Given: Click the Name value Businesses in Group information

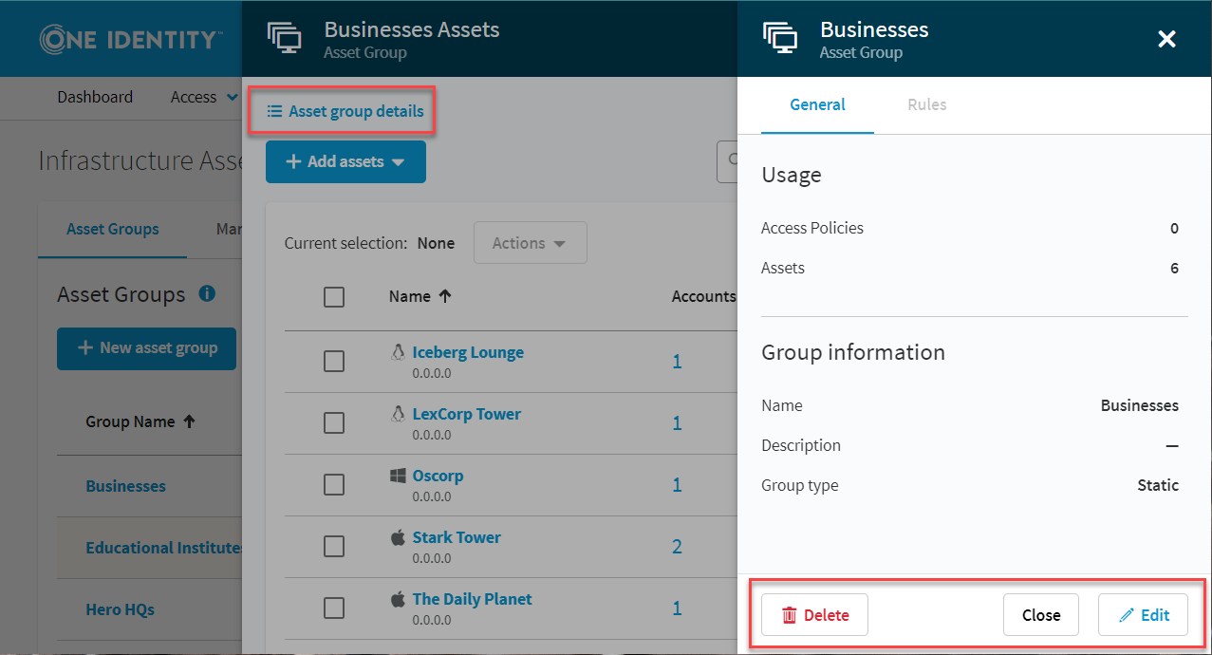Looking at the screenshot, I should [x=1140, y=405].
